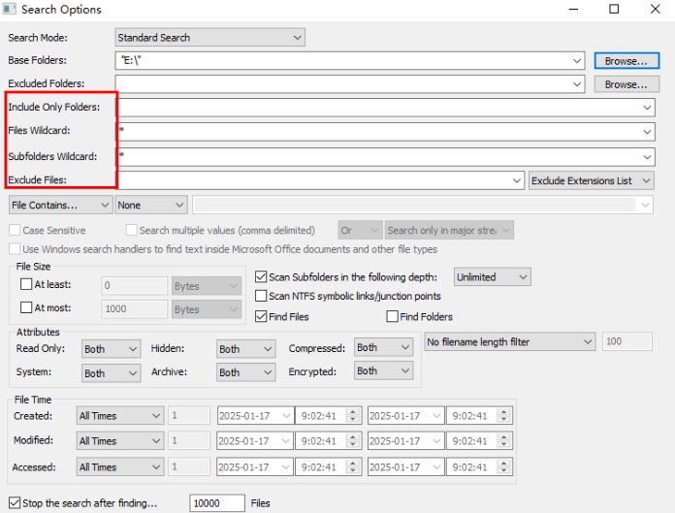Open the Modified time All Times dropdown
The height and width of the screenshot is (513, 675).
120,441
